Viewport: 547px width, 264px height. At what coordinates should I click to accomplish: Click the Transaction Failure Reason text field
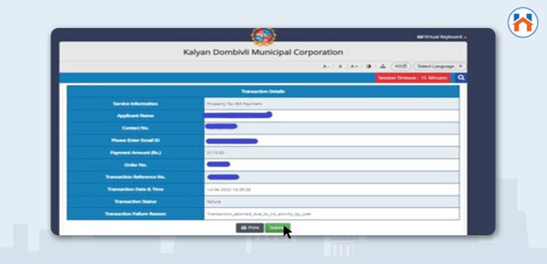(x=332, y=214)
